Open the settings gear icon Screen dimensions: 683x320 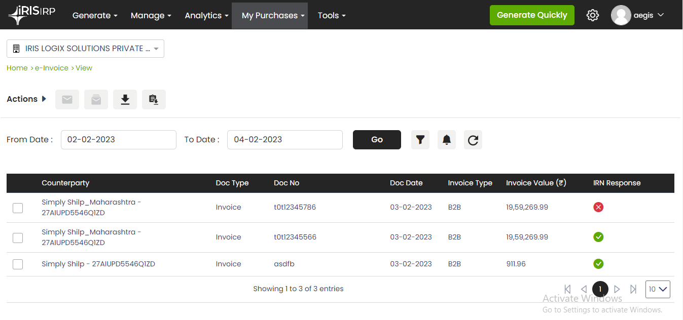592,15
